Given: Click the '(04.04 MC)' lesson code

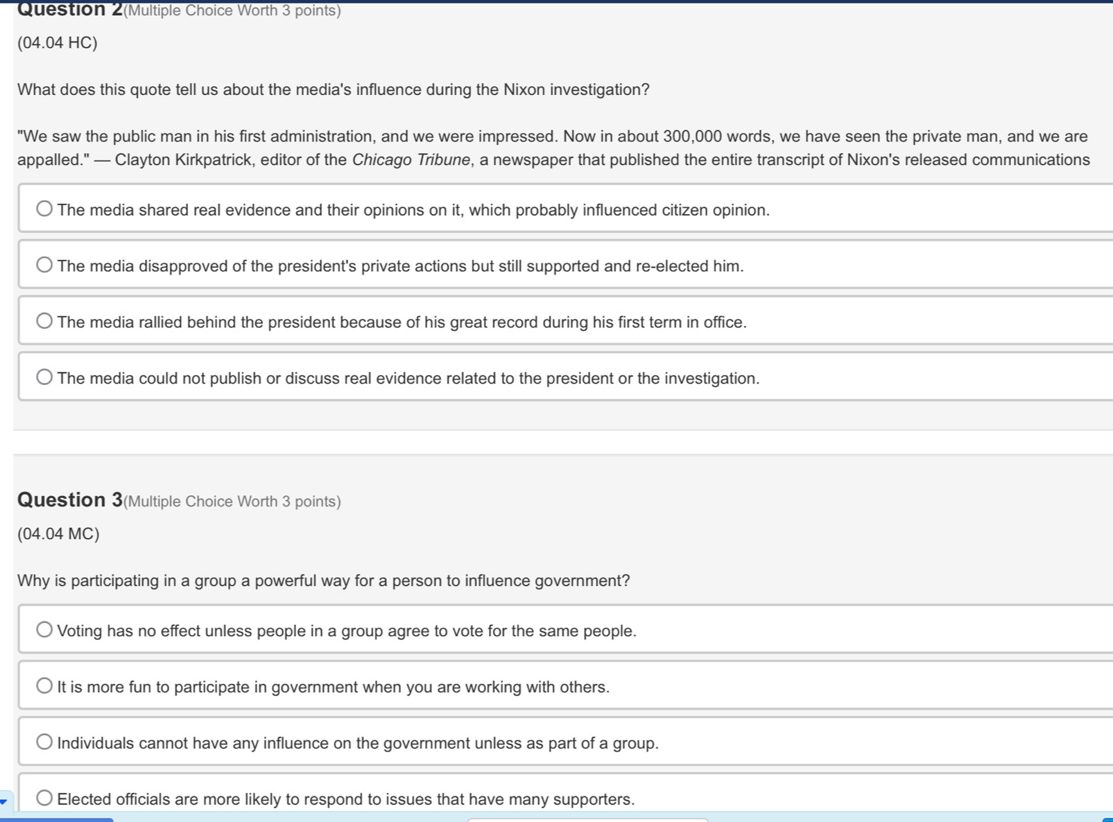Looking at the screenshot, I should pos(58,533).
